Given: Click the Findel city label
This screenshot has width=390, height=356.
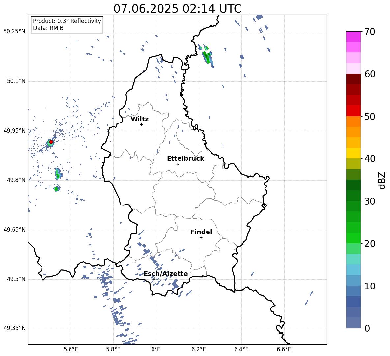Looking at the screenshot, I should (x=201, y=232).
